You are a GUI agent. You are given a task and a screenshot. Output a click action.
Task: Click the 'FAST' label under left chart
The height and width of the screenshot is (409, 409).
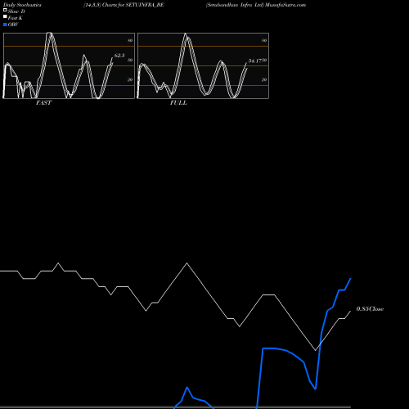point(44,103)
